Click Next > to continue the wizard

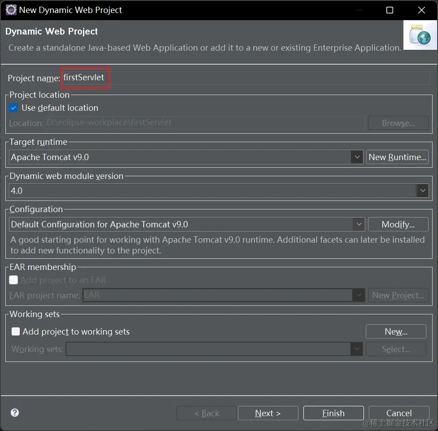tap(268, 413)
